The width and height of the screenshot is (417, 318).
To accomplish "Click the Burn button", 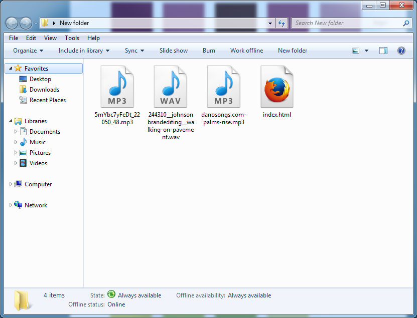I will coord(209,51).
